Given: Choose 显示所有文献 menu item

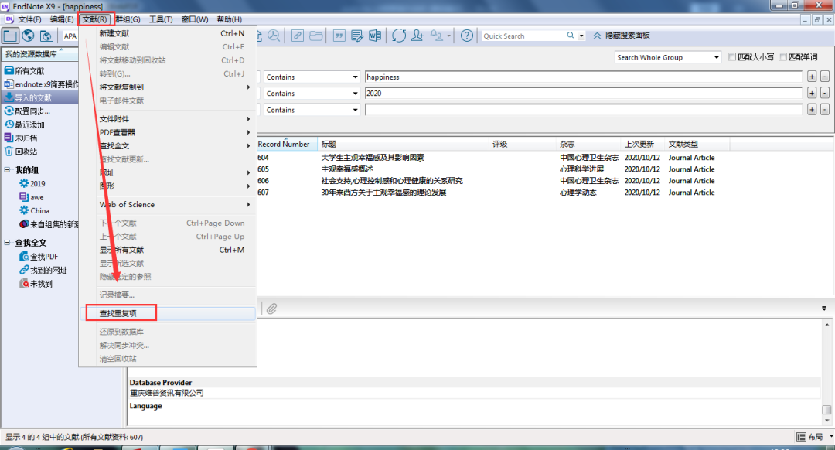Looking at the screenshot, I should click(168, 250).
